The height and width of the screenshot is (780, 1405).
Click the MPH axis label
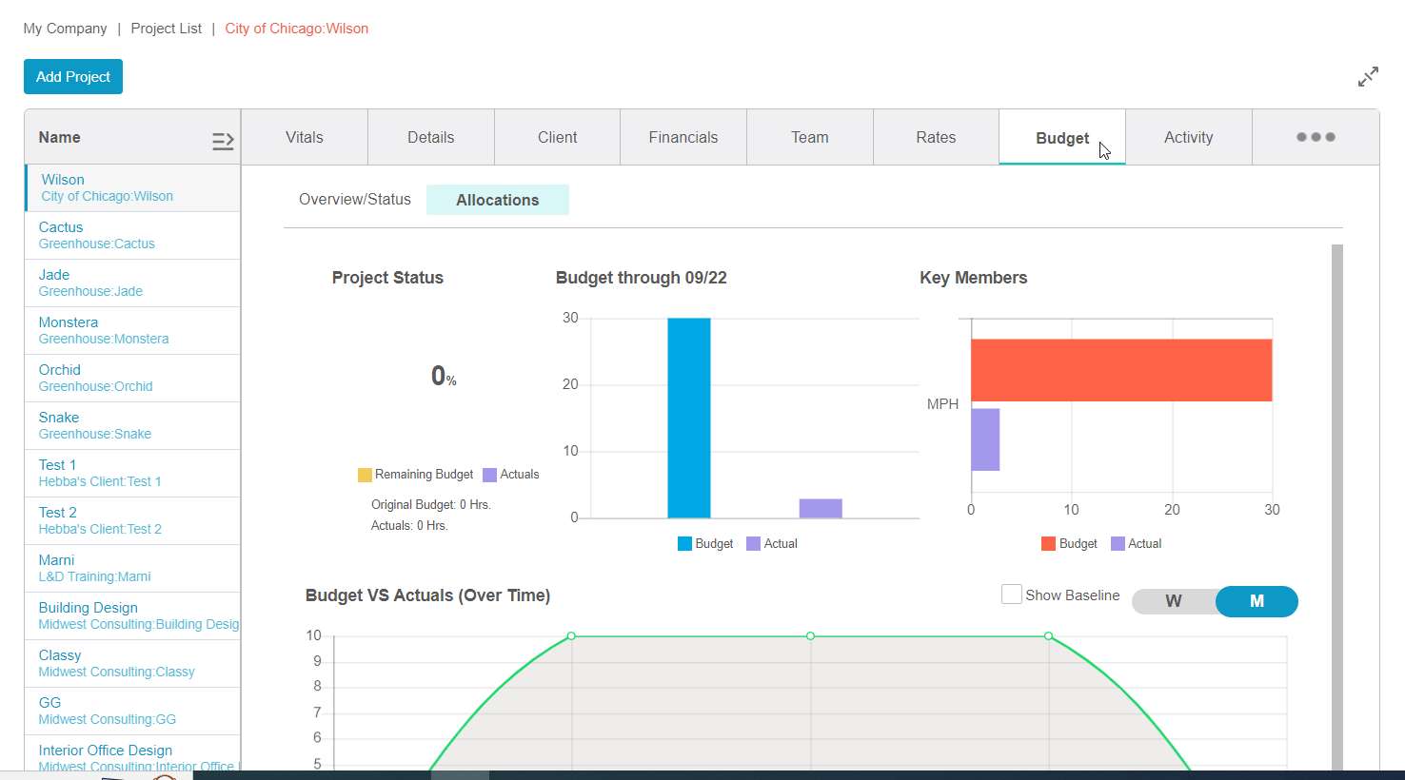tap(943, 404)
